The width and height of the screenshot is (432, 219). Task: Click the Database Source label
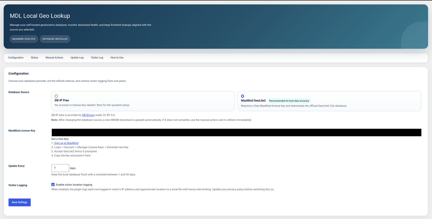pyautogui.click(x=19, y=92)
